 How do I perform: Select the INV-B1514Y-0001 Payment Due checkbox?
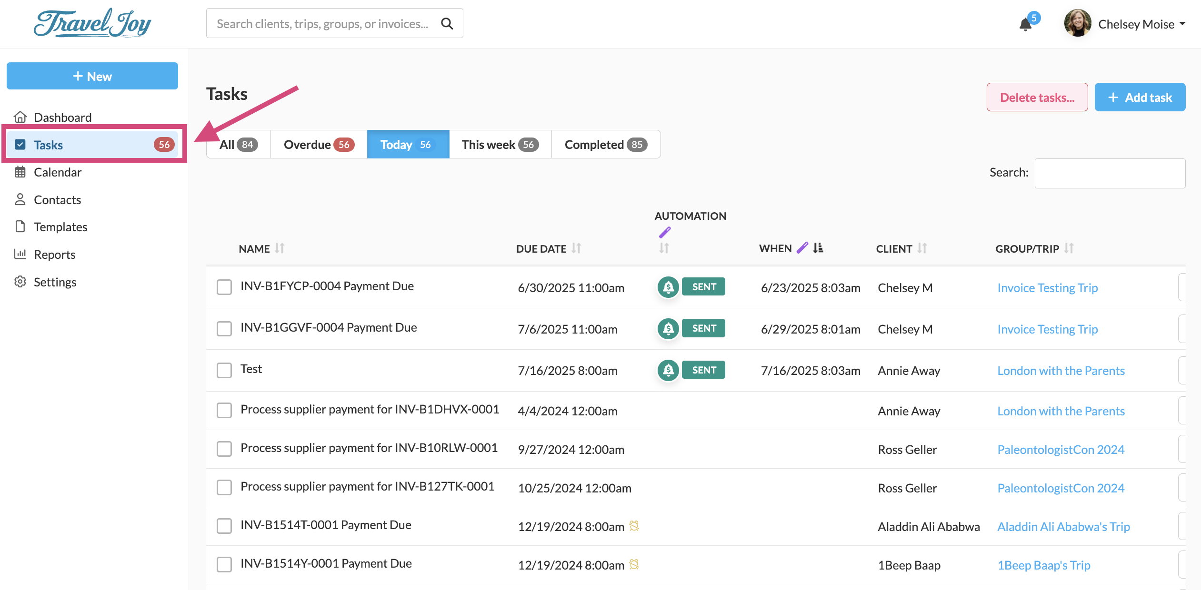pos(224,564)
